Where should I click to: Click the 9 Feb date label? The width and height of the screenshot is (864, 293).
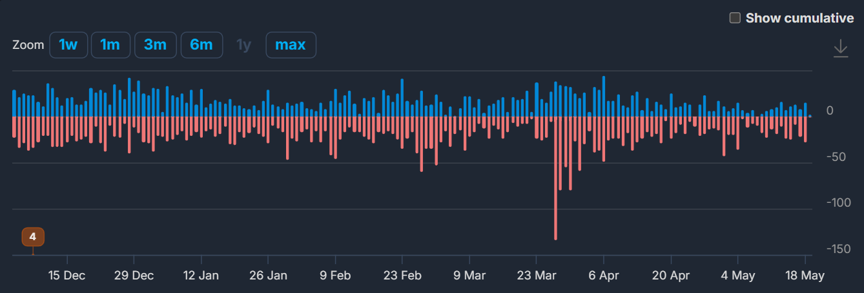point(335,276)
